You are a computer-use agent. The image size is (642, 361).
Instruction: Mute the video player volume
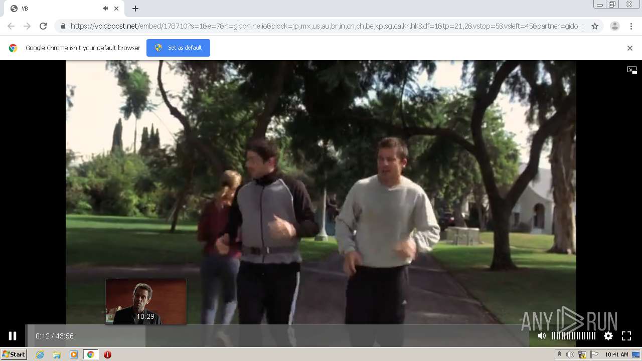(542, 336)
